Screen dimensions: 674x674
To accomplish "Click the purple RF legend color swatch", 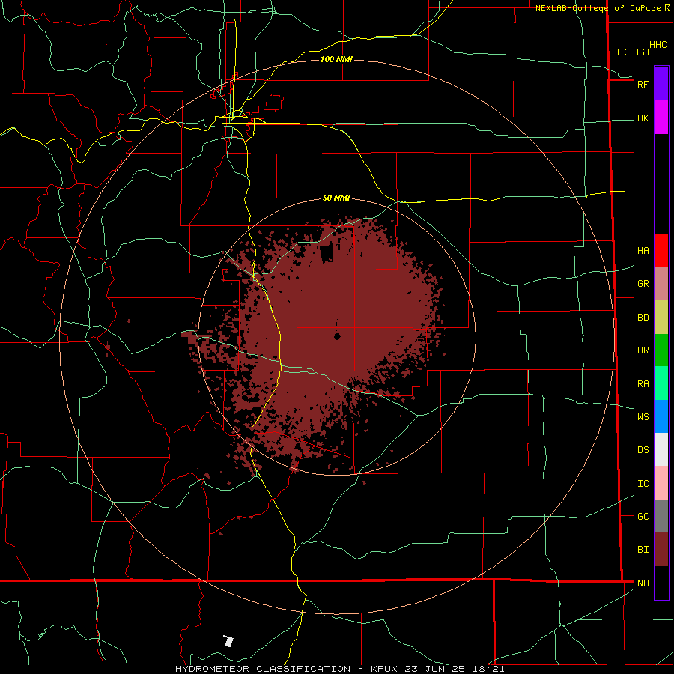I will [661, 84].
